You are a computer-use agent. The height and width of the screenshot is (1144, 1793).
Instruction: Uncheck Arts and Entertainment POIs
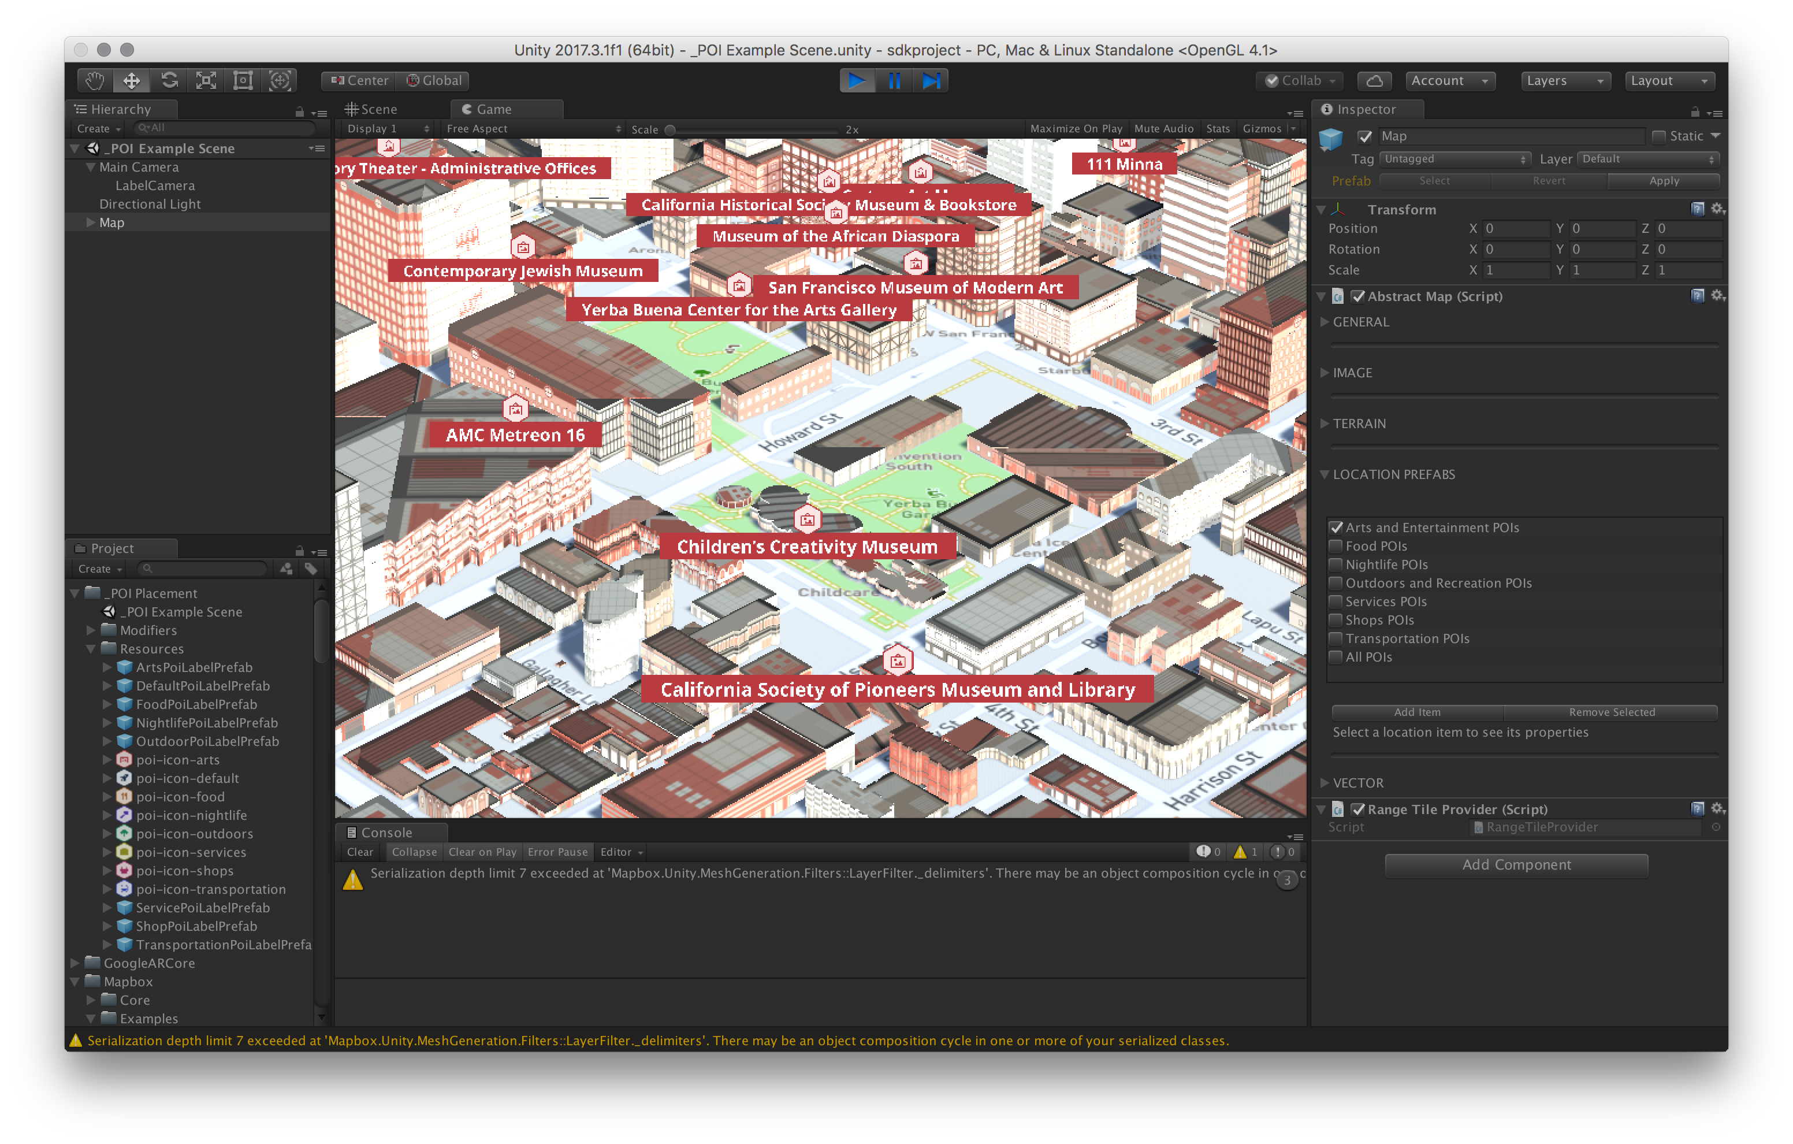pyautogui.click(x=1336, y=528)
